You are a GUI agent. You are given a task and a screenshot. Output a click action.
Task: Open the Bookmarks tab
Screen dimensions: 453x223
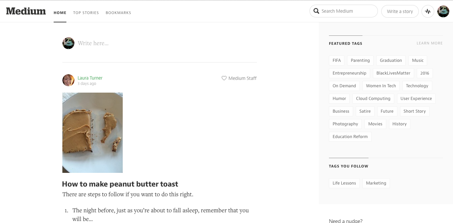pyautogui.click(x=118, y=13)
